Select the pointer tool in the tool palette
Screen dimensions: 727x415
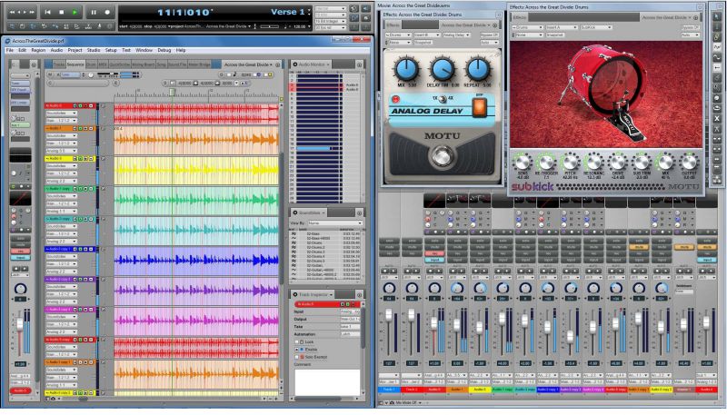pyautogui.click(x=717, y=16)
